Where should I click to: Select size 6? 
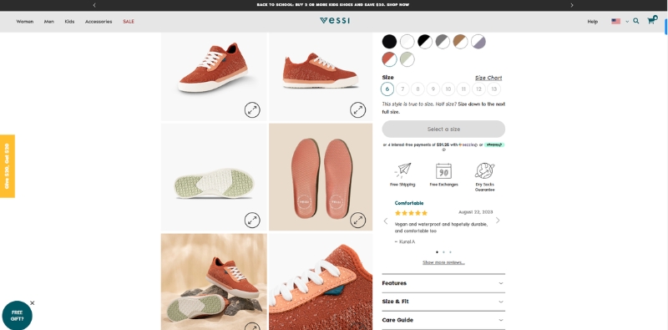pos(387,89)
